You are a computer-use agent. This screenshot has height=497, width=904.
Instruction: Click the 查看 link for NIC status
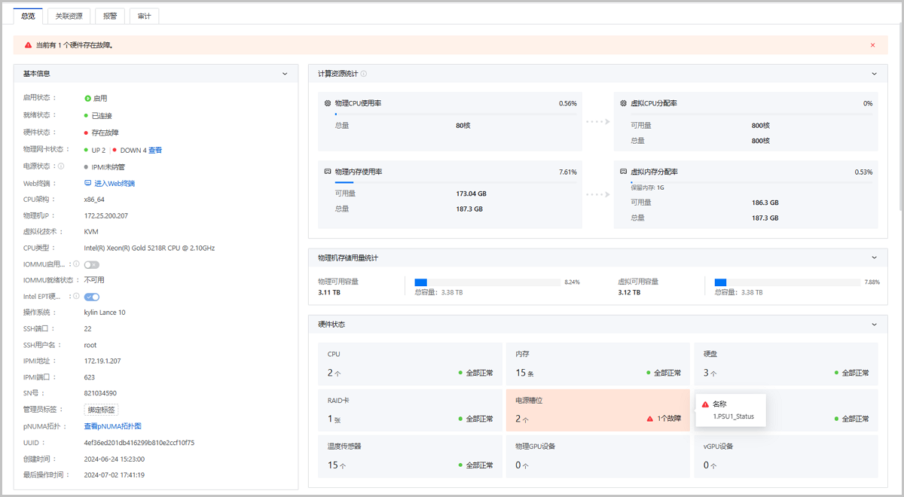point(155,151)
